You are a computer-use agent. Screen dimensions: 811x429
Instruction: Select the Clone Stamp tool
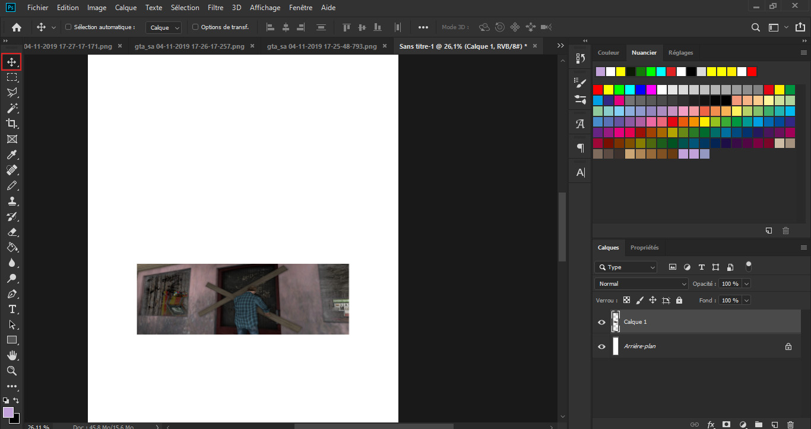pos(11,201)
